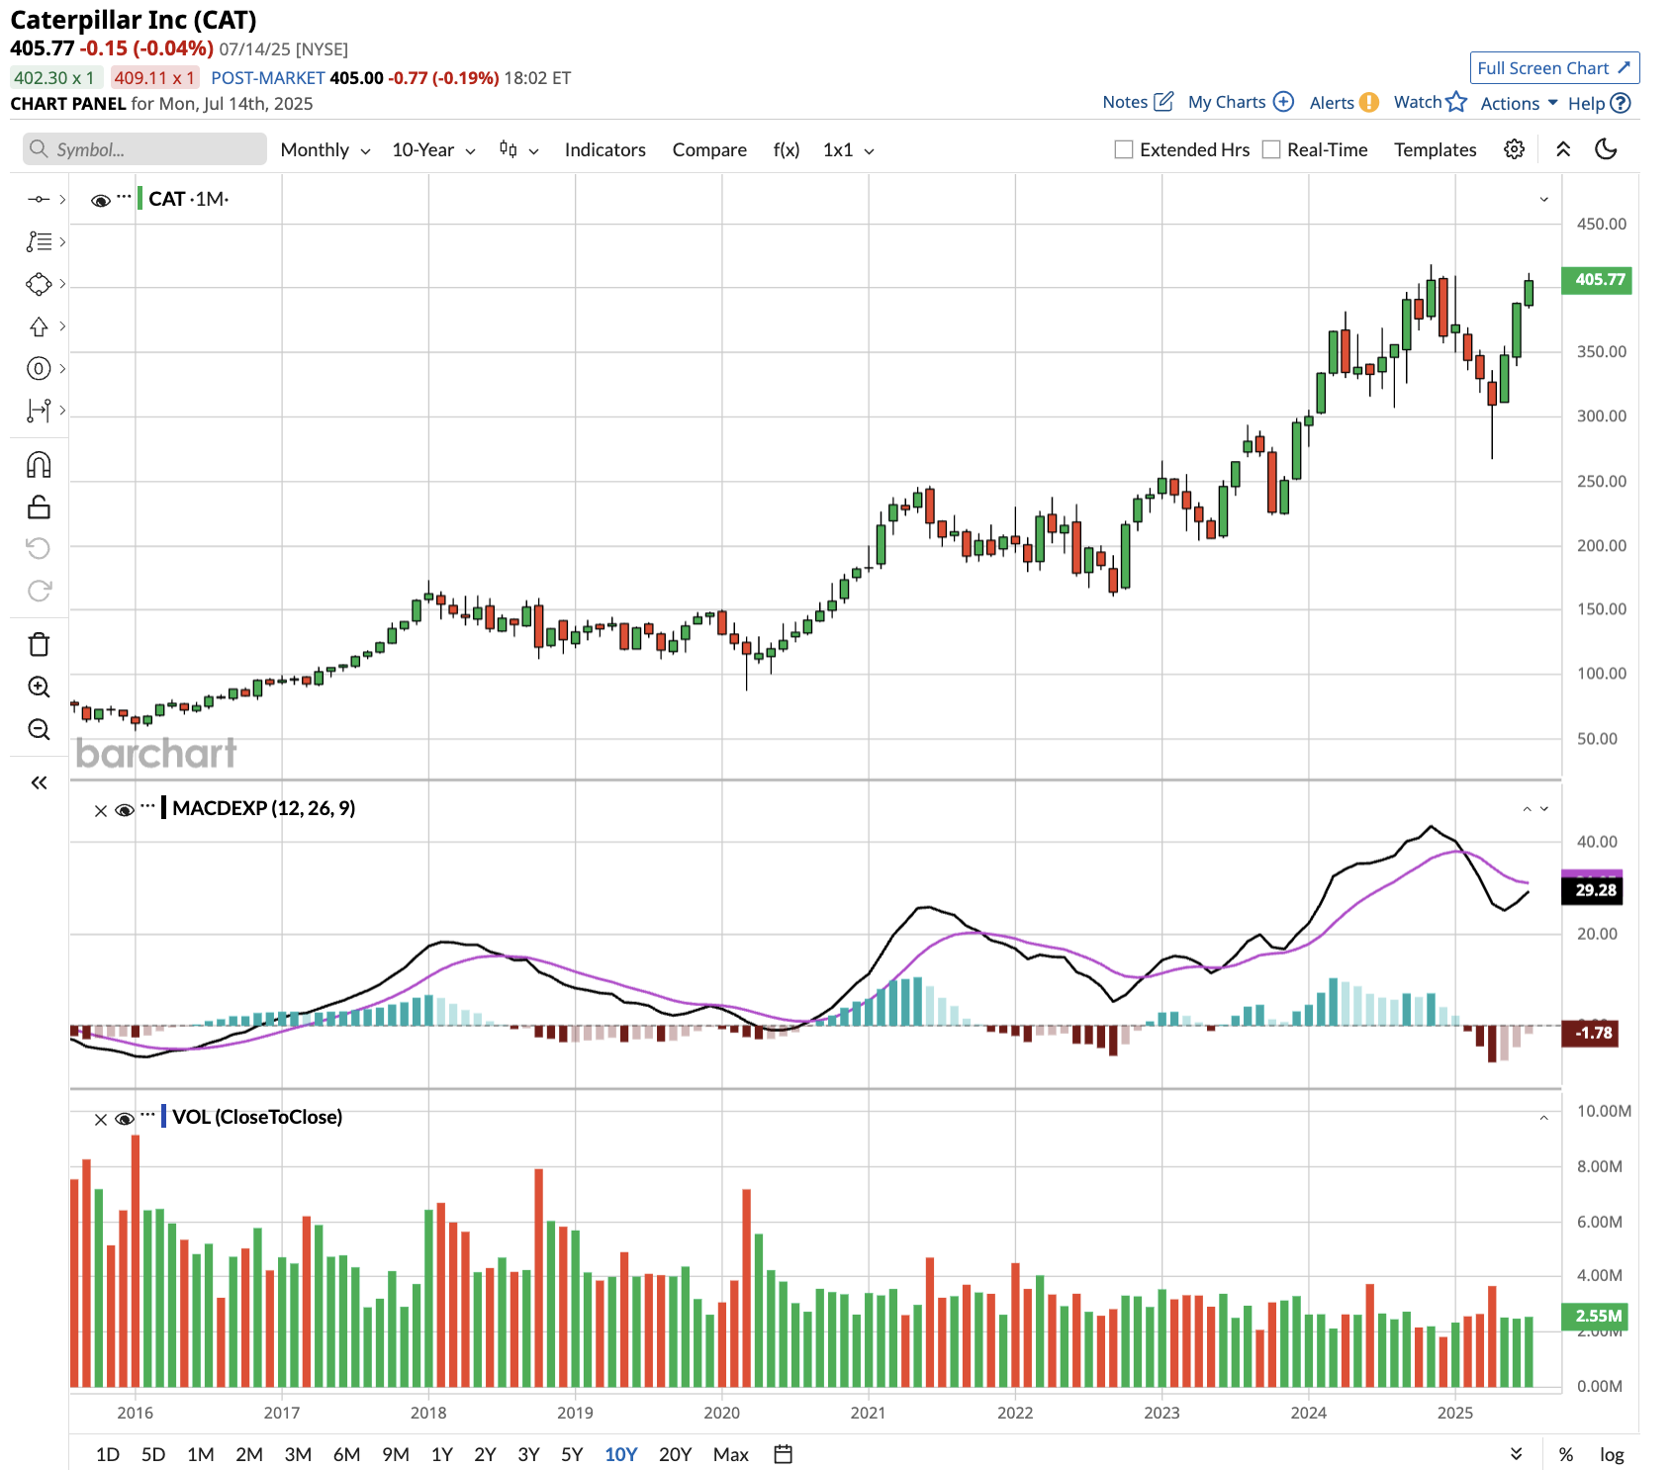1672x1470 pixels.
Task: Enable Extended Hrs checkbox
Action: pos(1124,149)
